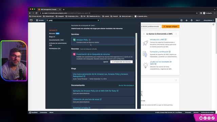The image size is (217, 122).
Task: Open the Amazon Polly service result
Action: (x=82, y=40)
